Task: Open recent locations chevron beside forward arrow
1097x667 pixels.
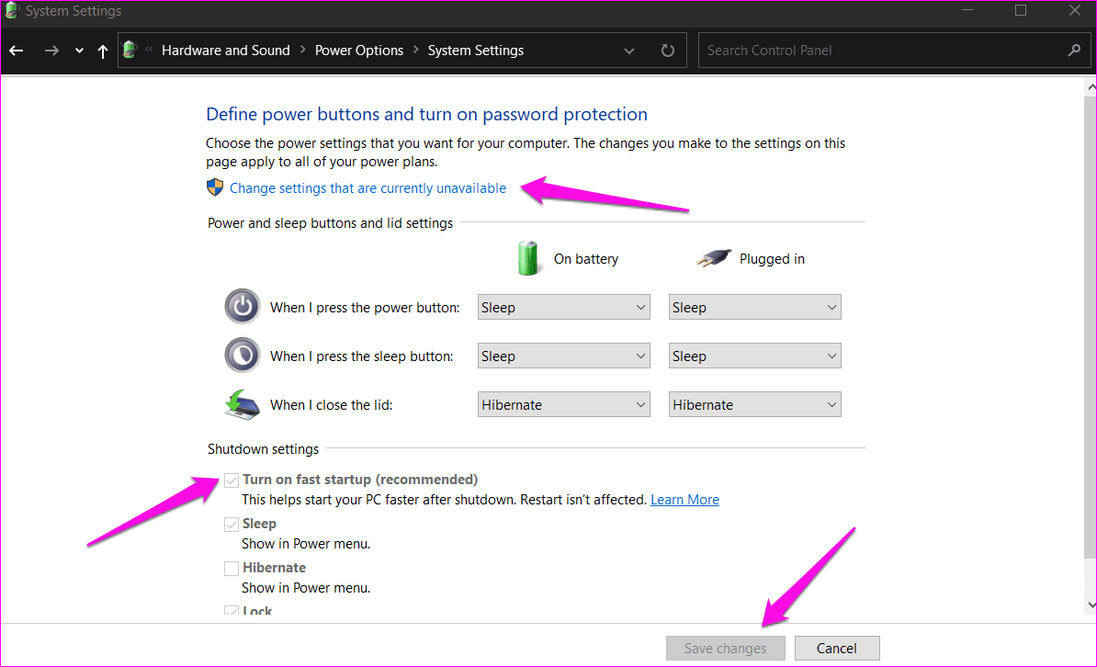Action: 79,51
